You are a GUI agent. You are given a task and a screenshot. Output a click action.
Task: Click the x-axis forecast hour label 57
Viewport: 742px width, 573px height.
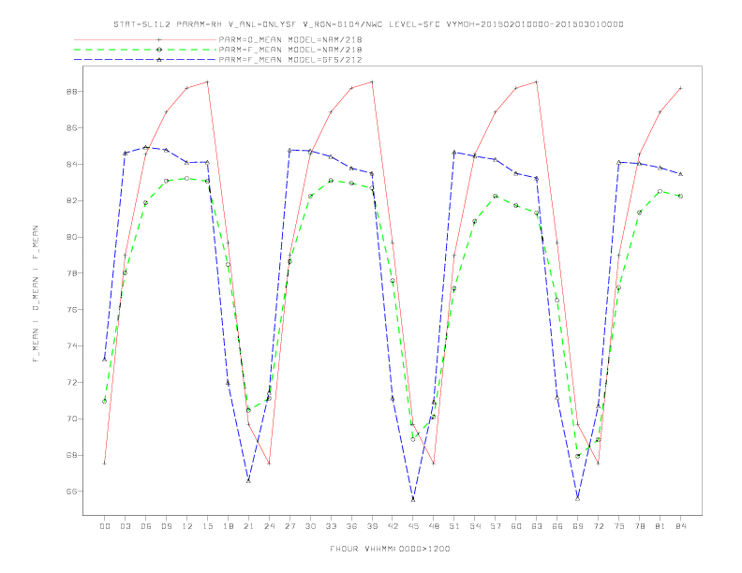(496, 526)
